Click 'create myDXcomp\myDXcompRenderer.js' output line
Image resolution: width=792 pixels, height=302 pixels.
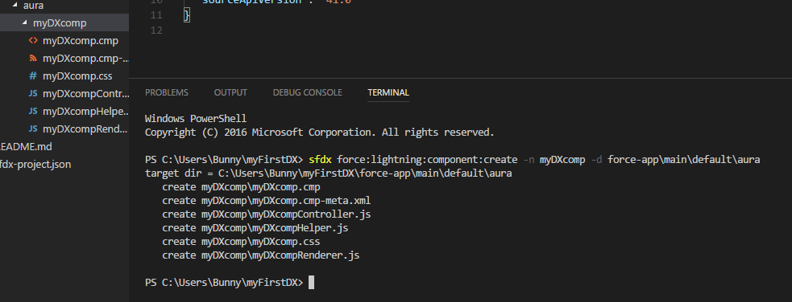260,255
